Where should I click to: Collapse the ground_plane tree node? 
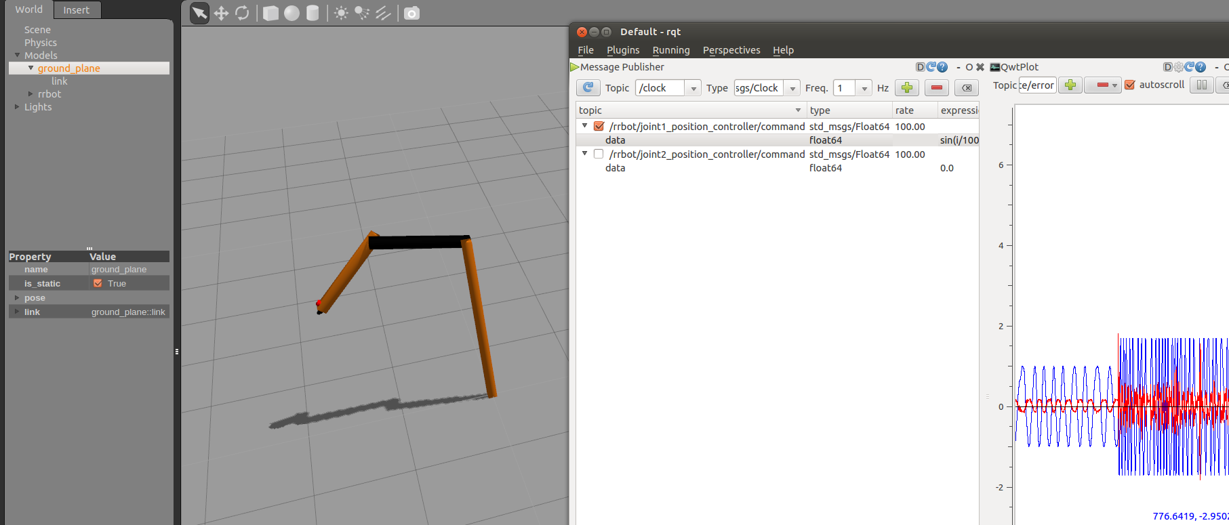pos(31,68)
